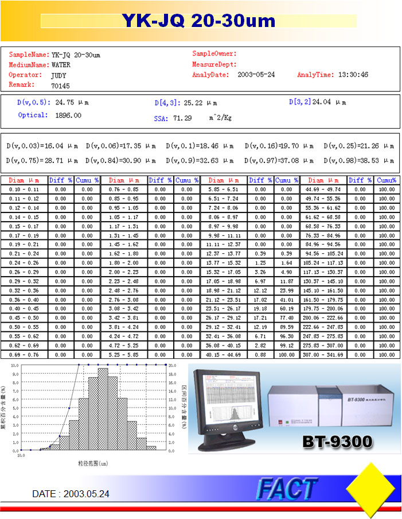Click the "12.37 - 13.77" diameter cell
402x519 pixels.
coord(224,254)
